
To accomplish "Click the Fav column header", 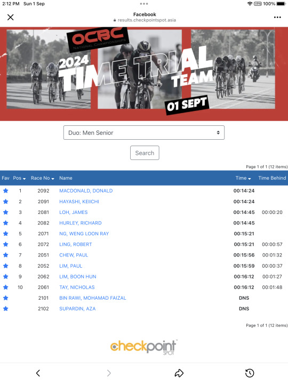I will point(5,178).
